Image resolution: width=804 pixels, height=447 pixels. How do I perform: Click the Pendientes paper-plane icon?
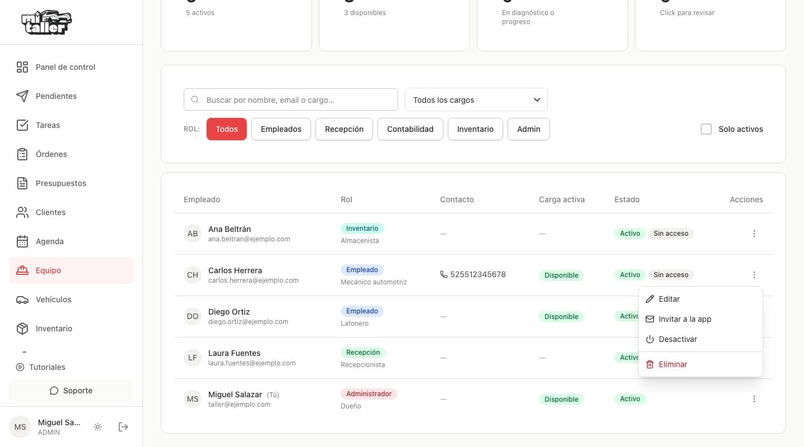[x=22, y=96]
